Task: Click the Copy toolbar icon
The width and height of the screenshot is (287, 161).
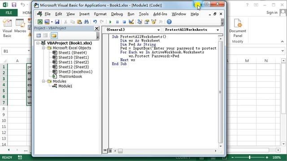Action: (73, 22)
